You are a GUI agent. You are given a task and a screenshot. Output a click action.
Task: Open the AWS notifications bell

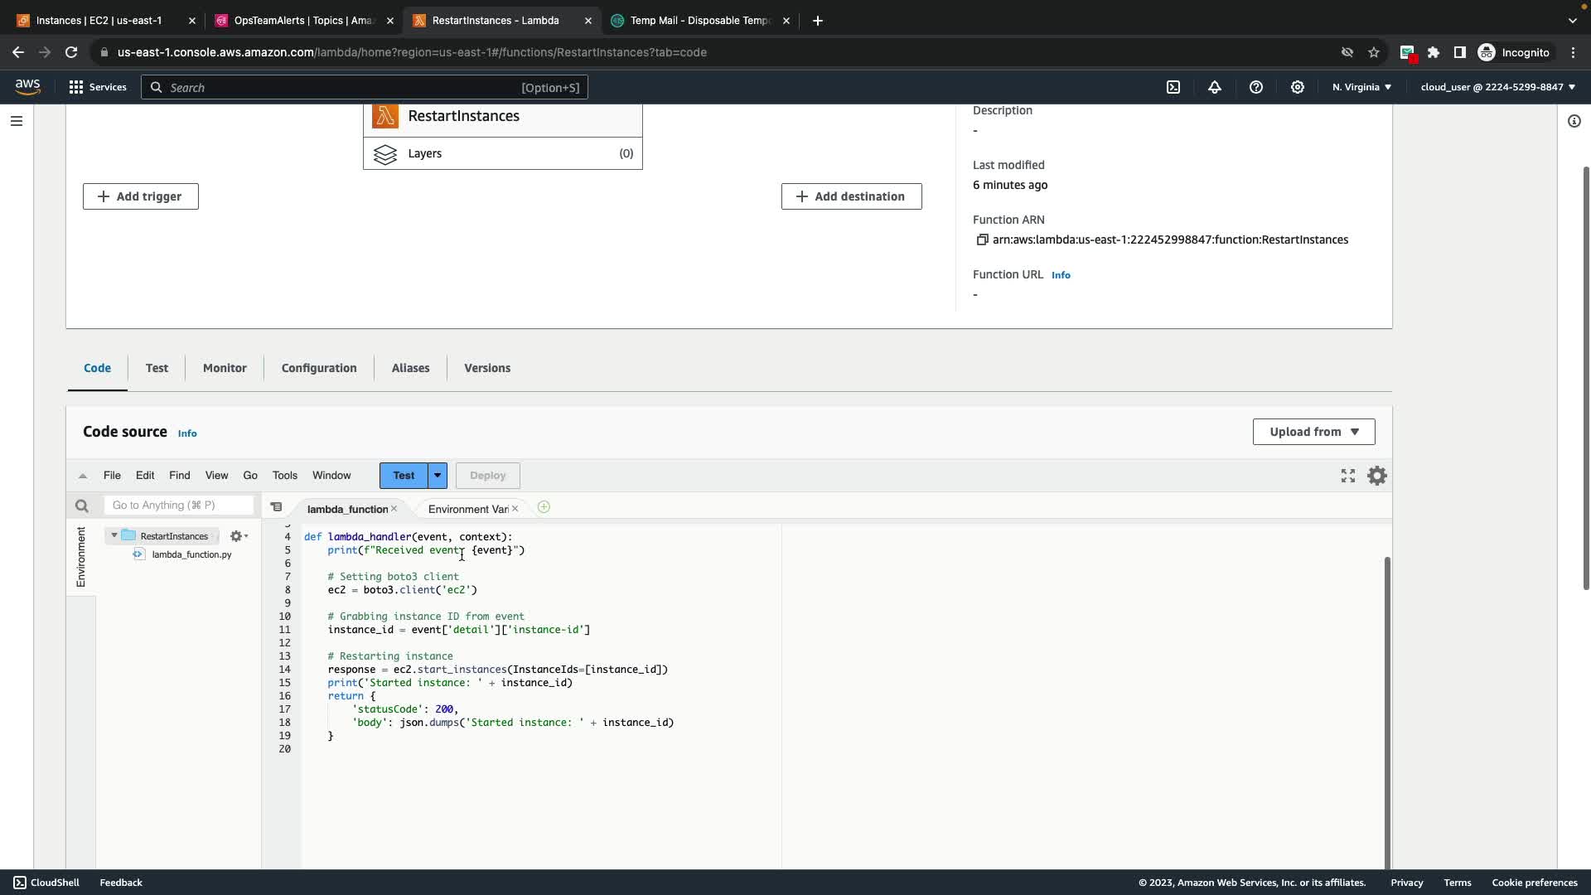1215,87
